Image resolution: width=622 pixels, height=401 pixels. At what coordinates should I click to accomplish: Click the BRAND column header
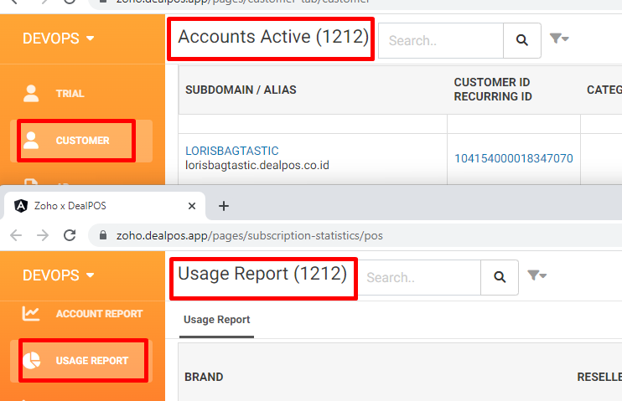(x=204, y=377)
